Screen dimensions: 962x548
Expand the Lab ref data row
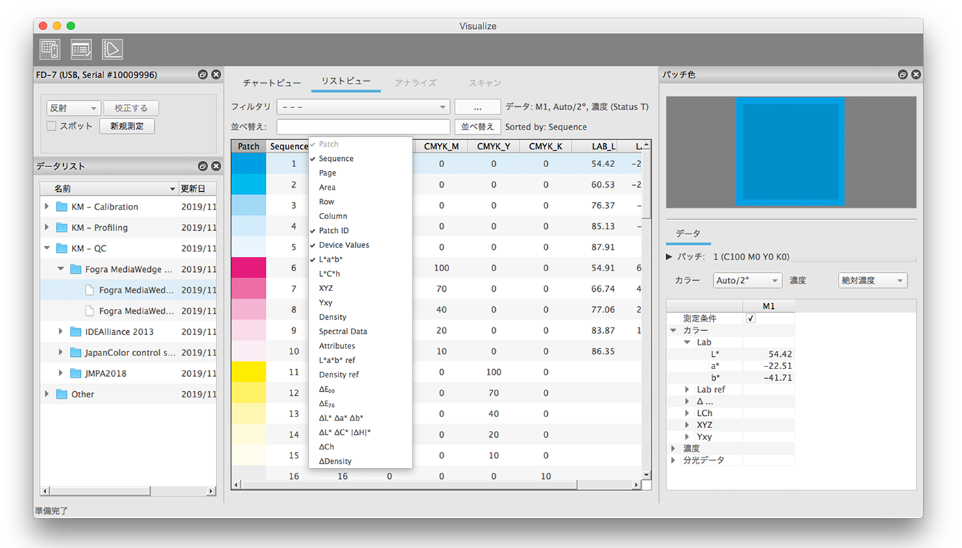(x=688, y=389)
